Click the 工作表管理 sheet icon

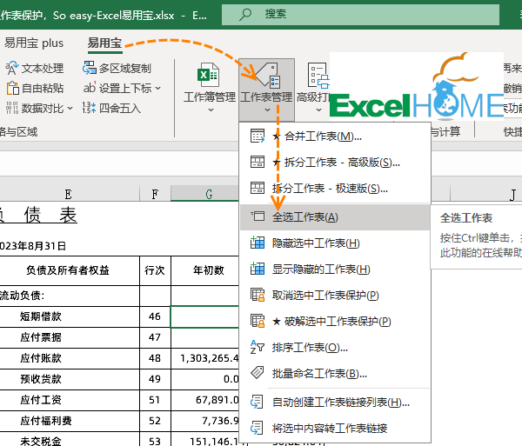pyautogui.click(x=267, y=75)
